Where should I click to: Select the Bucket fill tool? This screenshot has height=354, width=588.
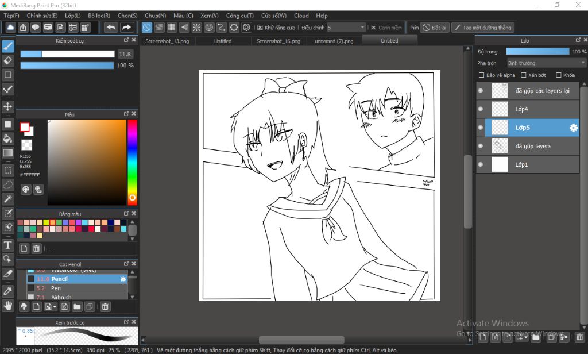8,138
